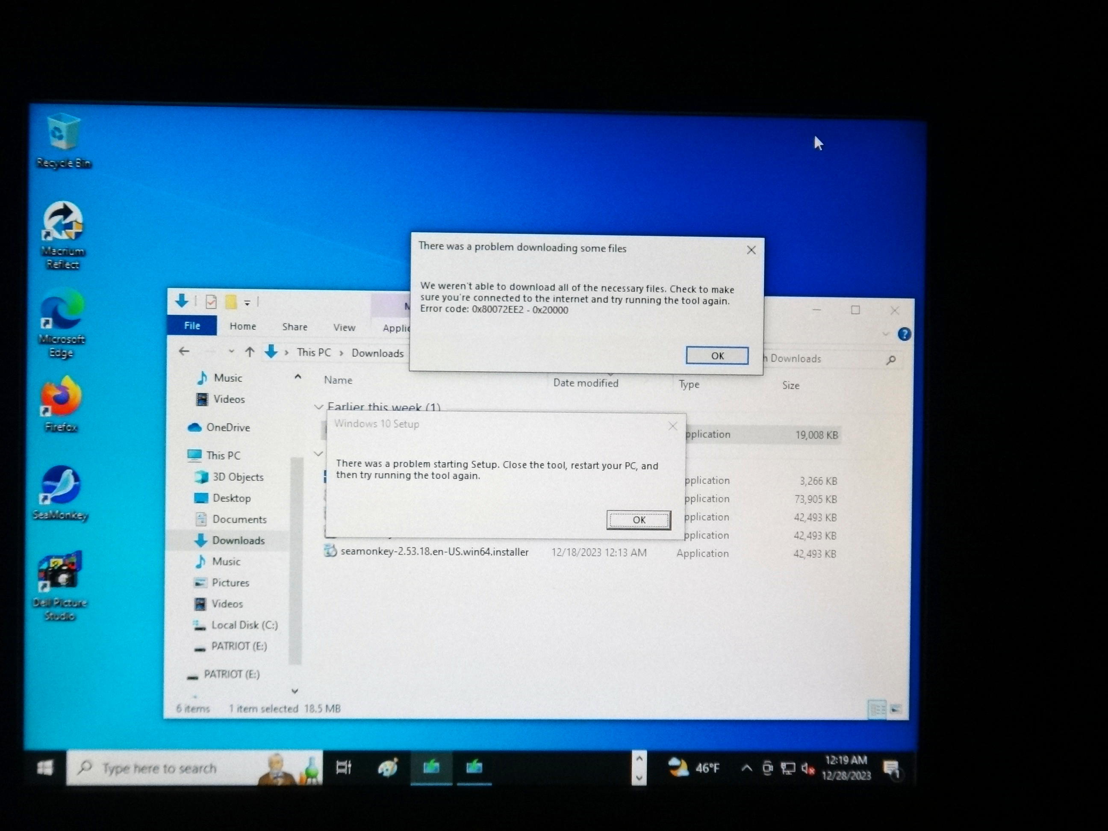The height and width of the screenshot is (831, 1108).
Task: Click Downloads in the address breadcrumb
Action: (377, 353)
